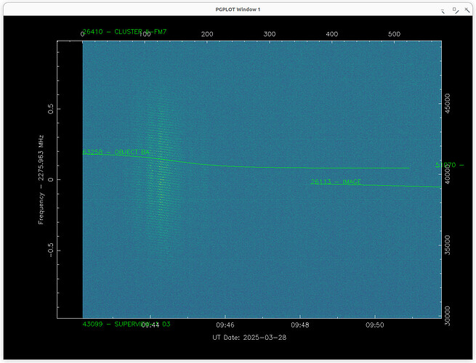The width and height of the screenshot is (476, 363).
Task: Click the 200 tick label on the top axis
Action: point(207,34)
